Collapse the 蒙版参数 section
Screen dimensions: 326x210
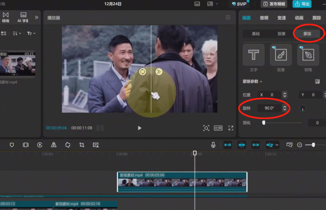click(x=261, y=82)
